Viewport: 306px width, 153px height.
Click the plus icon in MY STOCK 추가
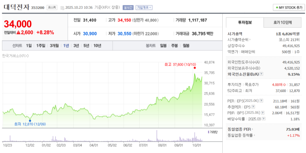[277, 8]
